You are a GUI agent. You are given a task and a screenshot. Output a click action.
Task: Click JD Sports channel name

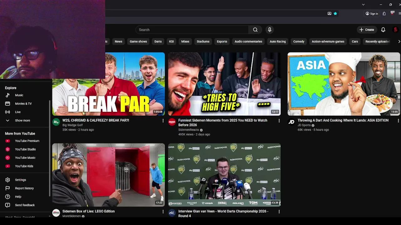pos(304,125)
